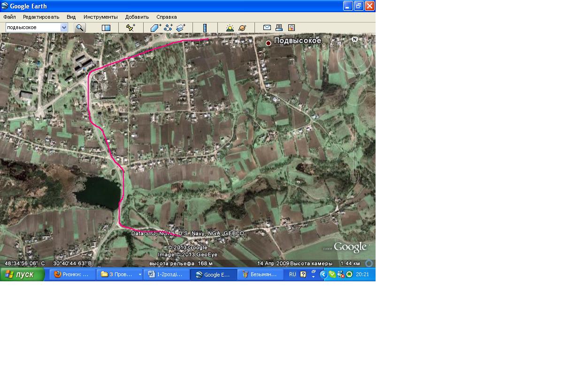This screenshot has width=569, height=376.
Task: Click the search field containing подвысокое
Action: (x=33, y=28)
